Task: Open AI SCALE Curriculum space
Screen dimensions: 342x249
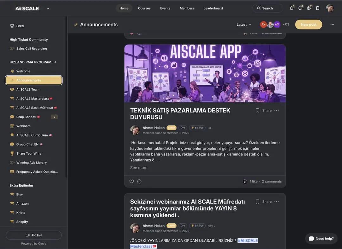Action: tap(34, 135)
